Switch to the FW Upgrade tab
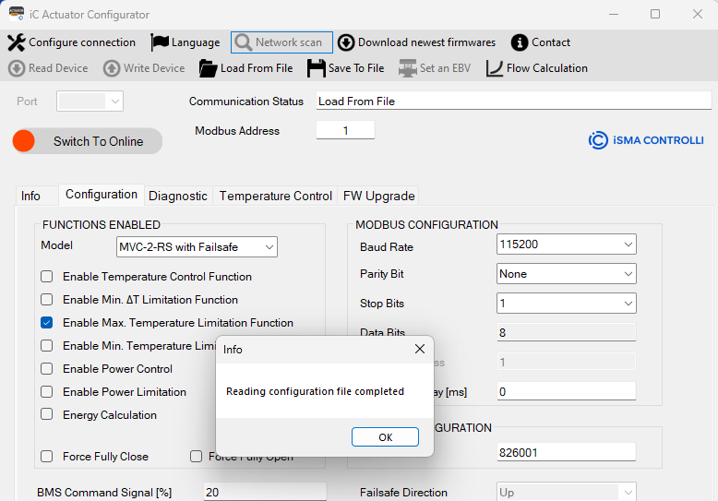 [x=378, y=196]
